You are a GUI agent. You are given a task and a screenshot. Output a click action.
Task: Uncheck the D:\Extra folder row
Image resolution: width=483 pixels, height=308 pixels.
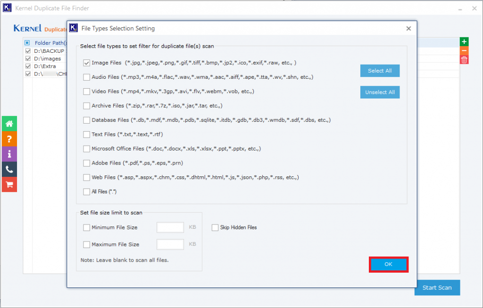coord(28,66)
